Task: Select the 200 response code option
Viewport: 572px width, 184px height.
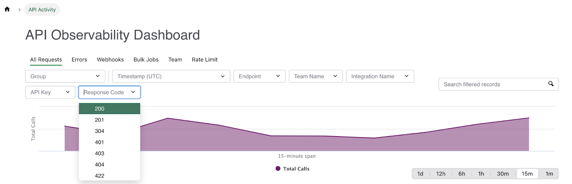Action: [100, 109]
